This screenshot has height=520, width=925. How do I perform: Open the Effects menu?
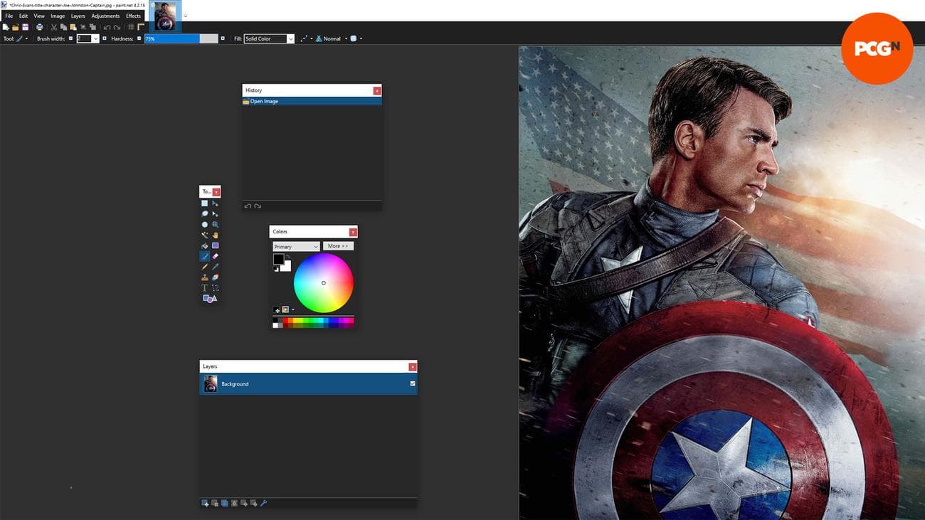tap(133, 16)
